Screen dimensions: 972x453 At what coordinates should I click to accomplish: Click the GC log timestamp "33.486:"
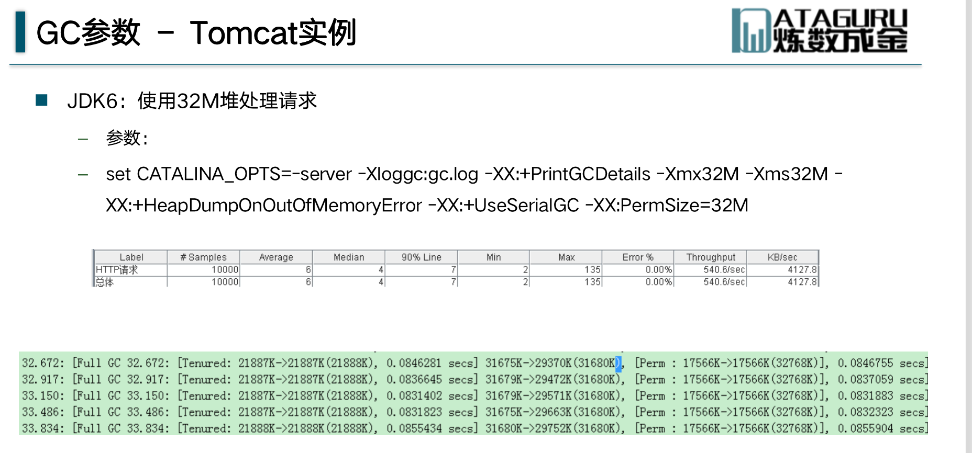coord(43,412)
